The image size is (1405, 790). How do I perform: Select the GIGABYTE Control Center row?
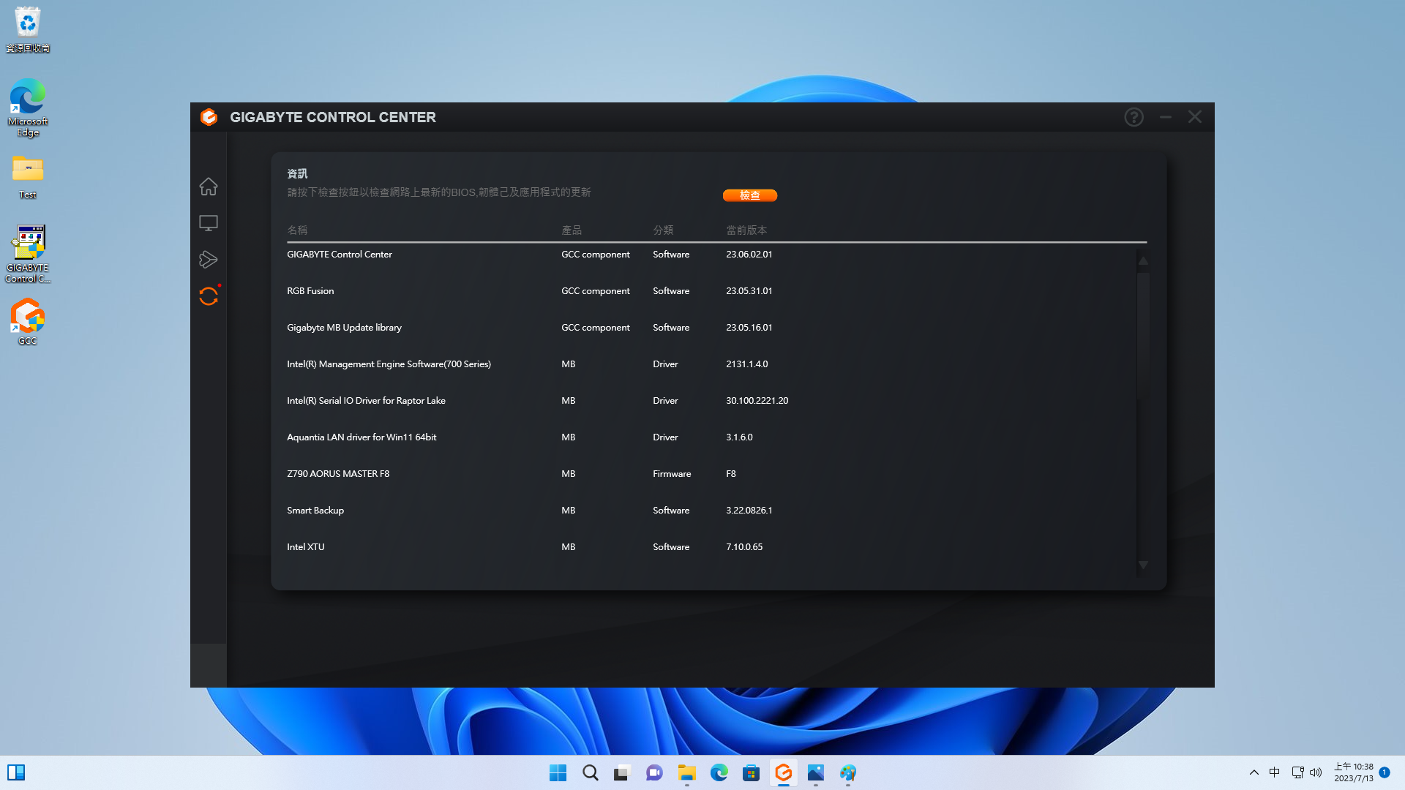pyautogui.click(x=711, y=255)
